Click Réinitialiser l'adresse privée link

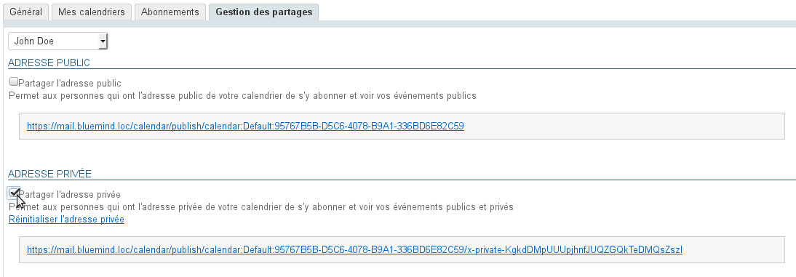[x=66, y=219]
